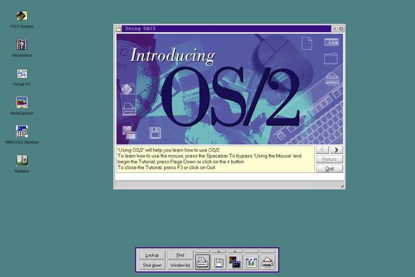Viewport: 415px width, 277px height.
Task: Open the Window list
Action: (180, 265)
